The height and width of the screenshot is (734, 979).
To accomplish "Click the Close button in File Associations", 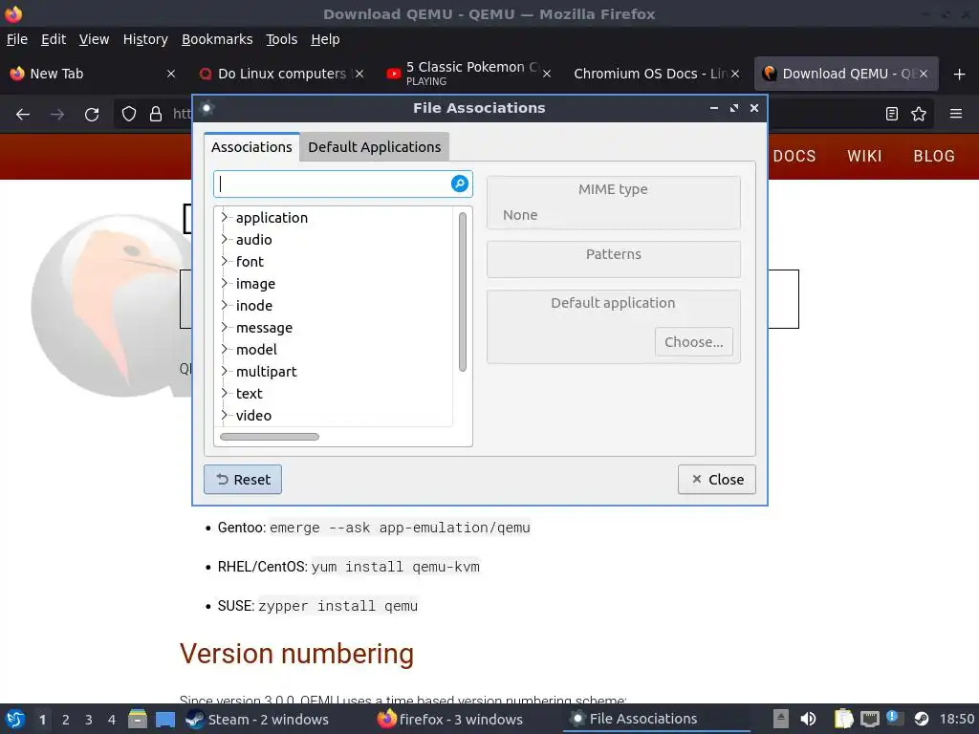I will point(717,480).
